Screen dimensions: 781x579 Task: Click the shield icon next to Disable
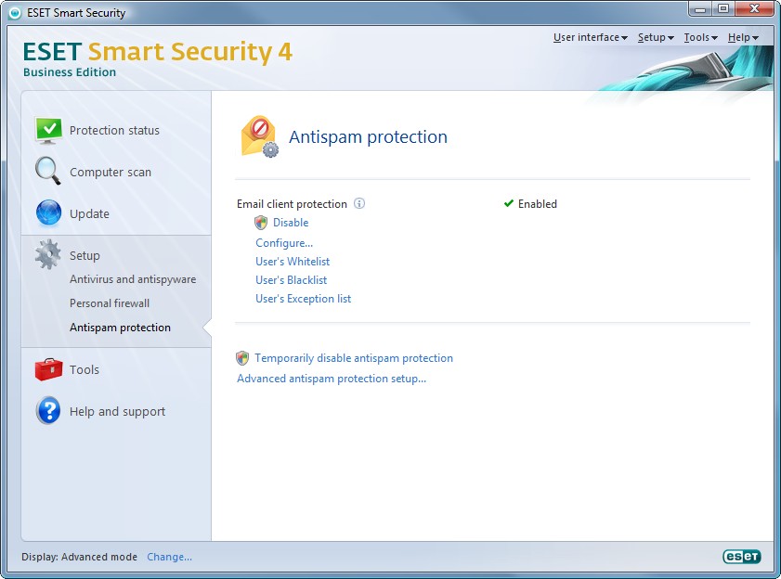click(x=261, y=223)
